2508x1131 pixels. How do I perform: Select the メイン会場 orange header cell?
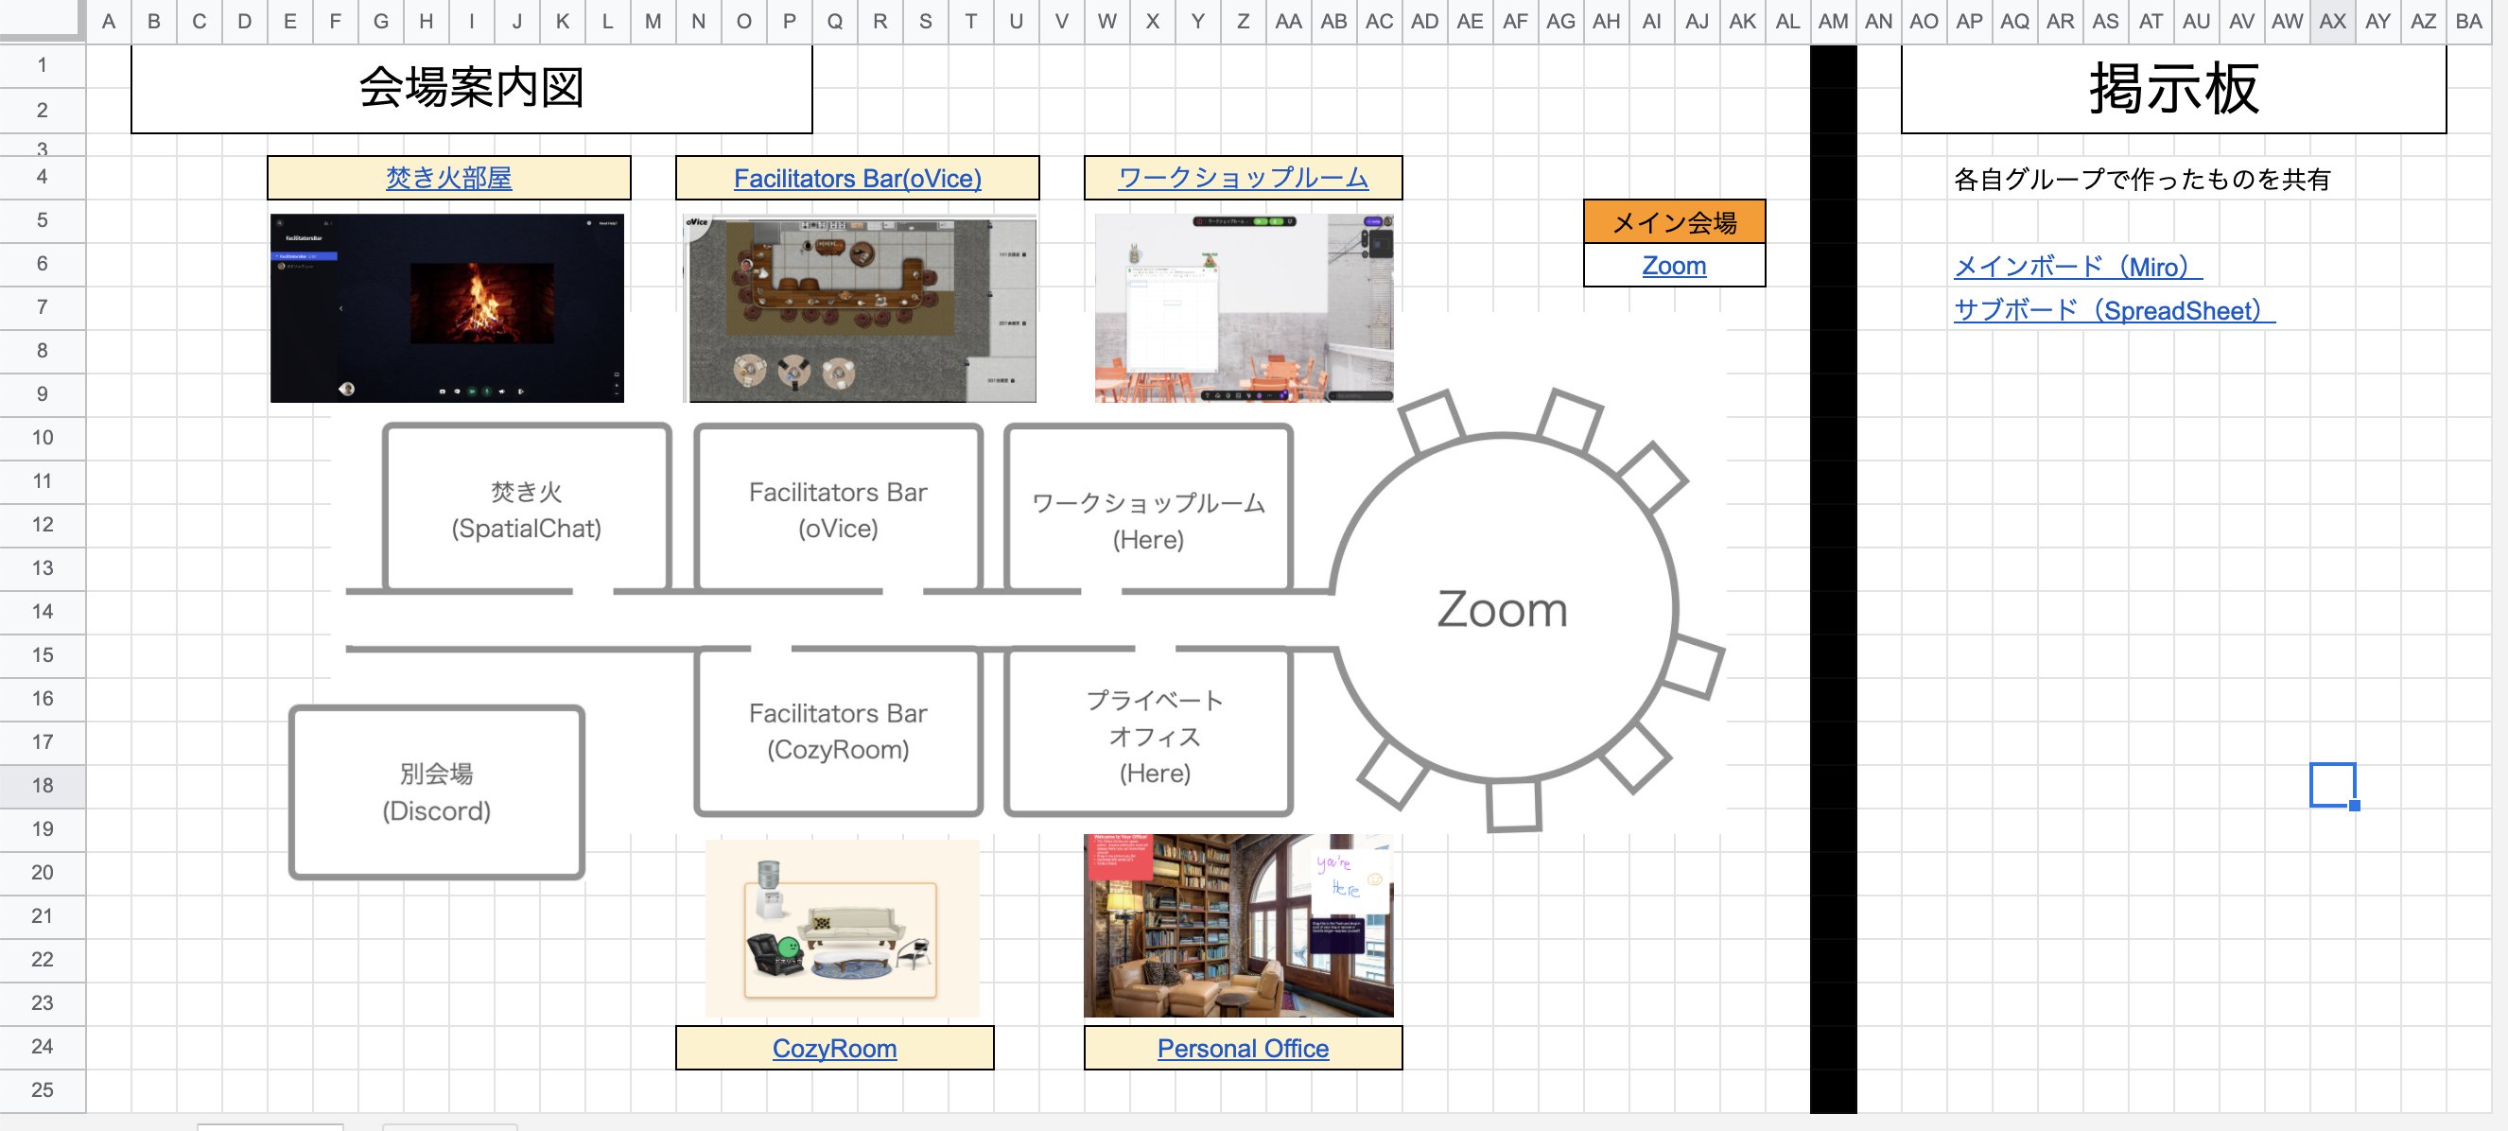tap(1674, 222)
